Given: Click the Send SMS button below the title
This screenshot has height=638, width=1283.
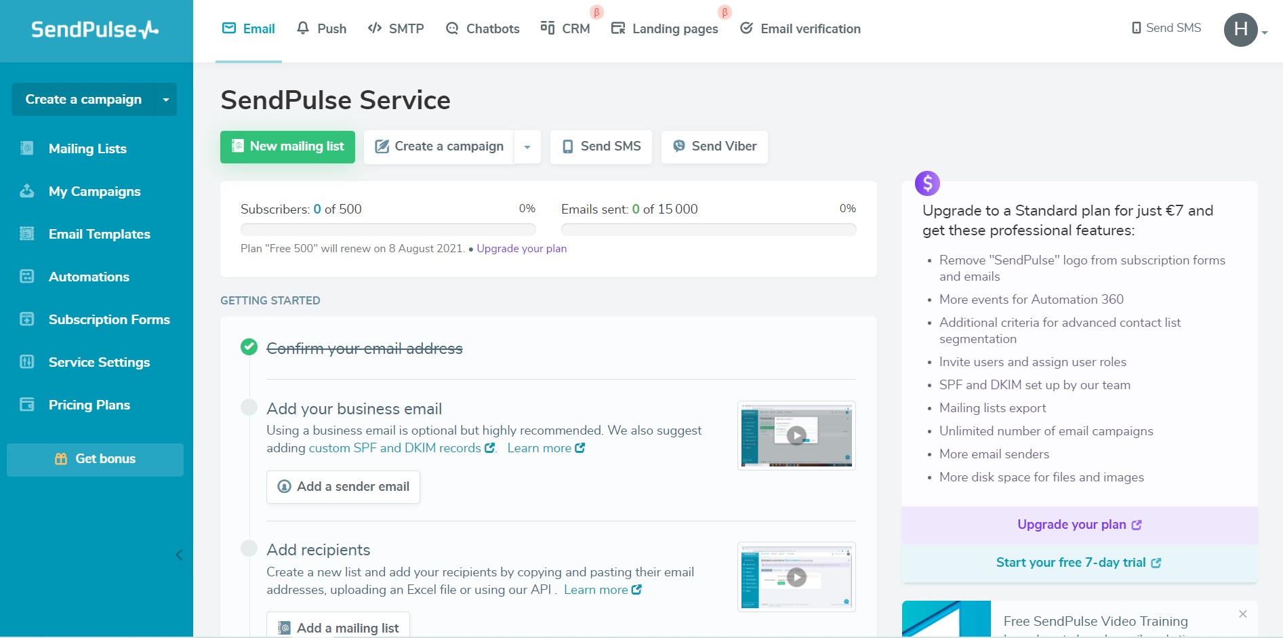Looking at the screenshot, I should tap(601, 146).
